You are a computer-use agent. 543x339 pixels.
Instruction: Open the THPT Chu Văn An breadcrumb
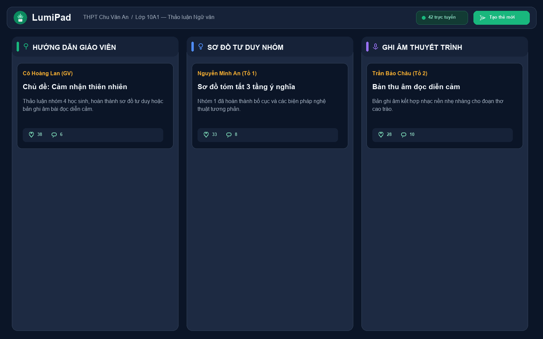[x=106, y=17]
